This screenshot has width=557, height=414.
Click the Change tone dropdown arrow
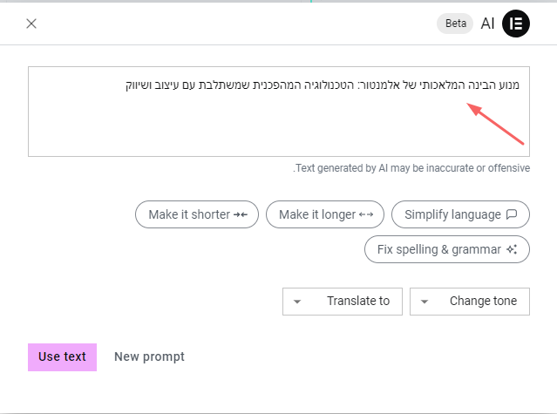(425, 302)
